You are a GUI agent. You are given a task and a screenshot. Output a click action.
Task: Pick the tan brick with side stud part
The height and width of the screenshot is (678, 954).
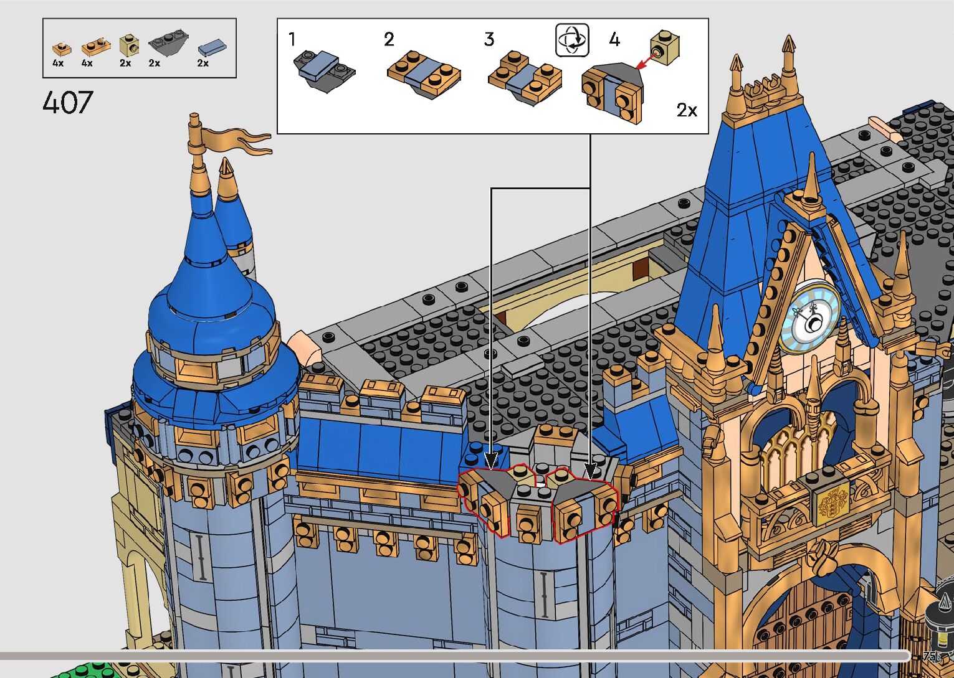point(129,45)
